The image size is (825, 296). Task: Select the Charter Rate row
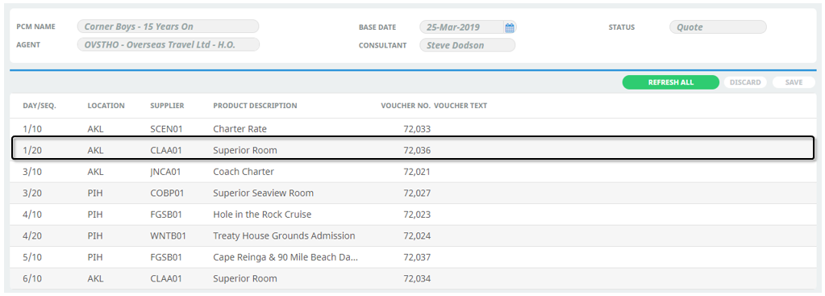coord(413,129)
